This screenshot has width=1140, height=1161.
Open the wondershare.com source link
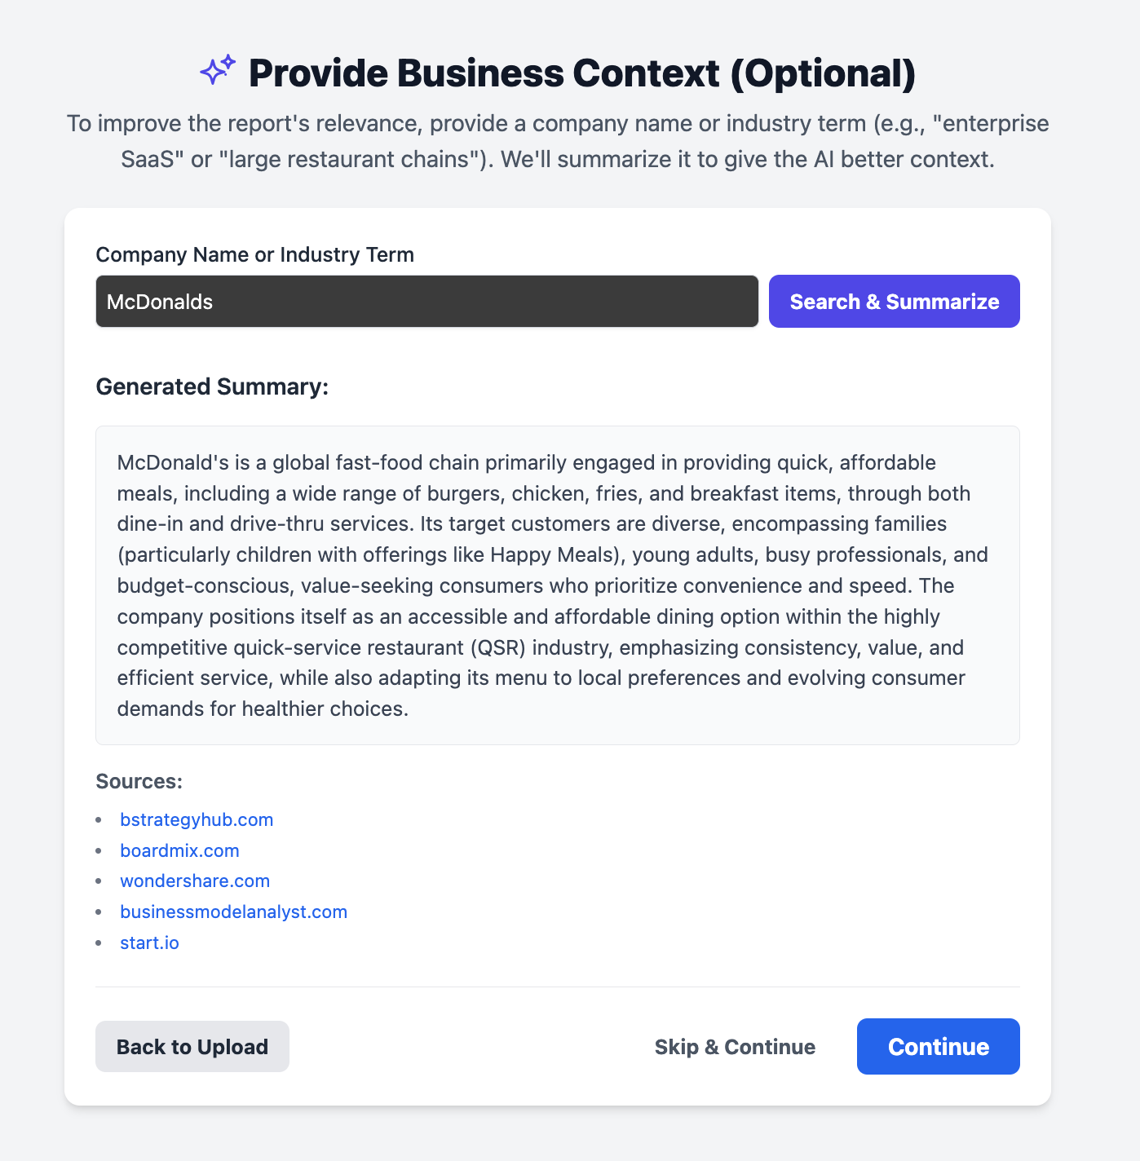click(195, 881)
